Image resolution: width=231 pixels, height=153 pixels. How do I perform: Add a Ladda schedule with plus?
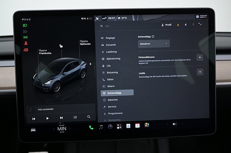tap(200, 72)
